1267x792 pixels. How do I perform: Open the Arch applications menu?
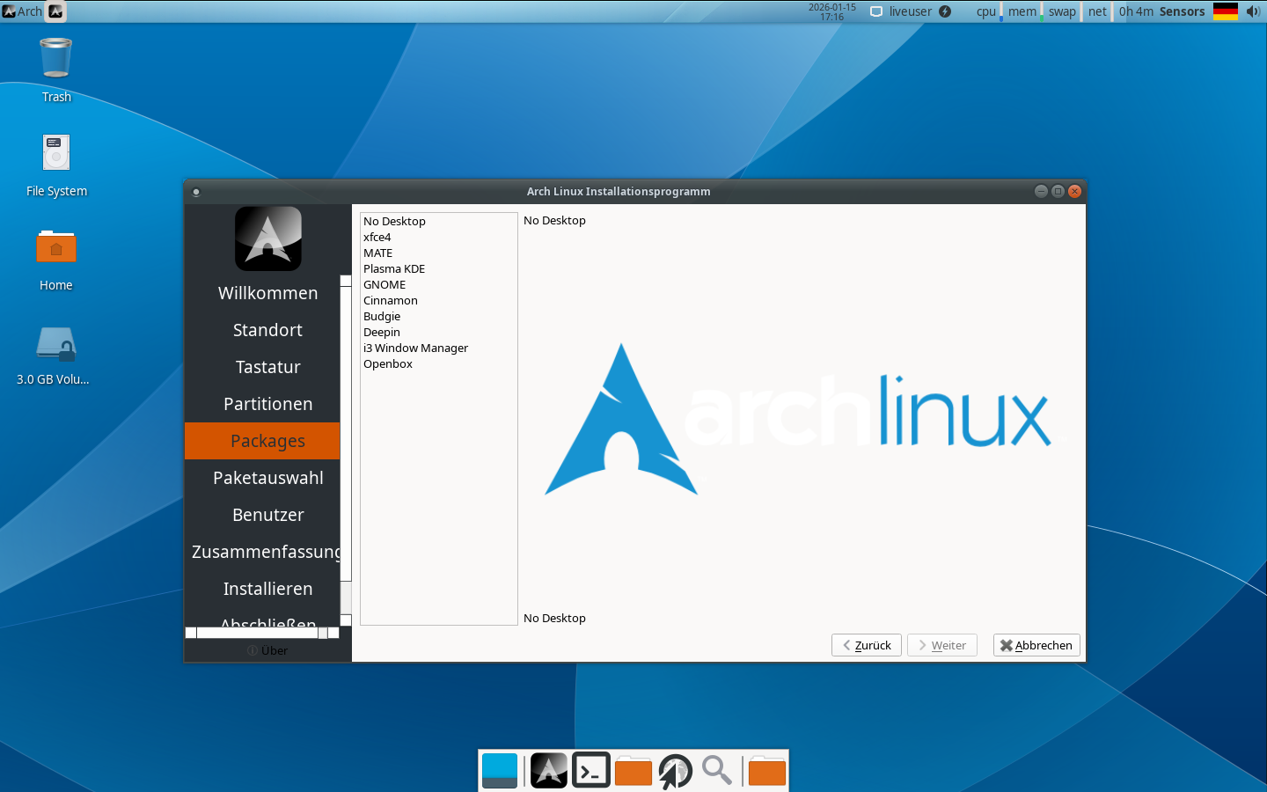pos(23,11)
